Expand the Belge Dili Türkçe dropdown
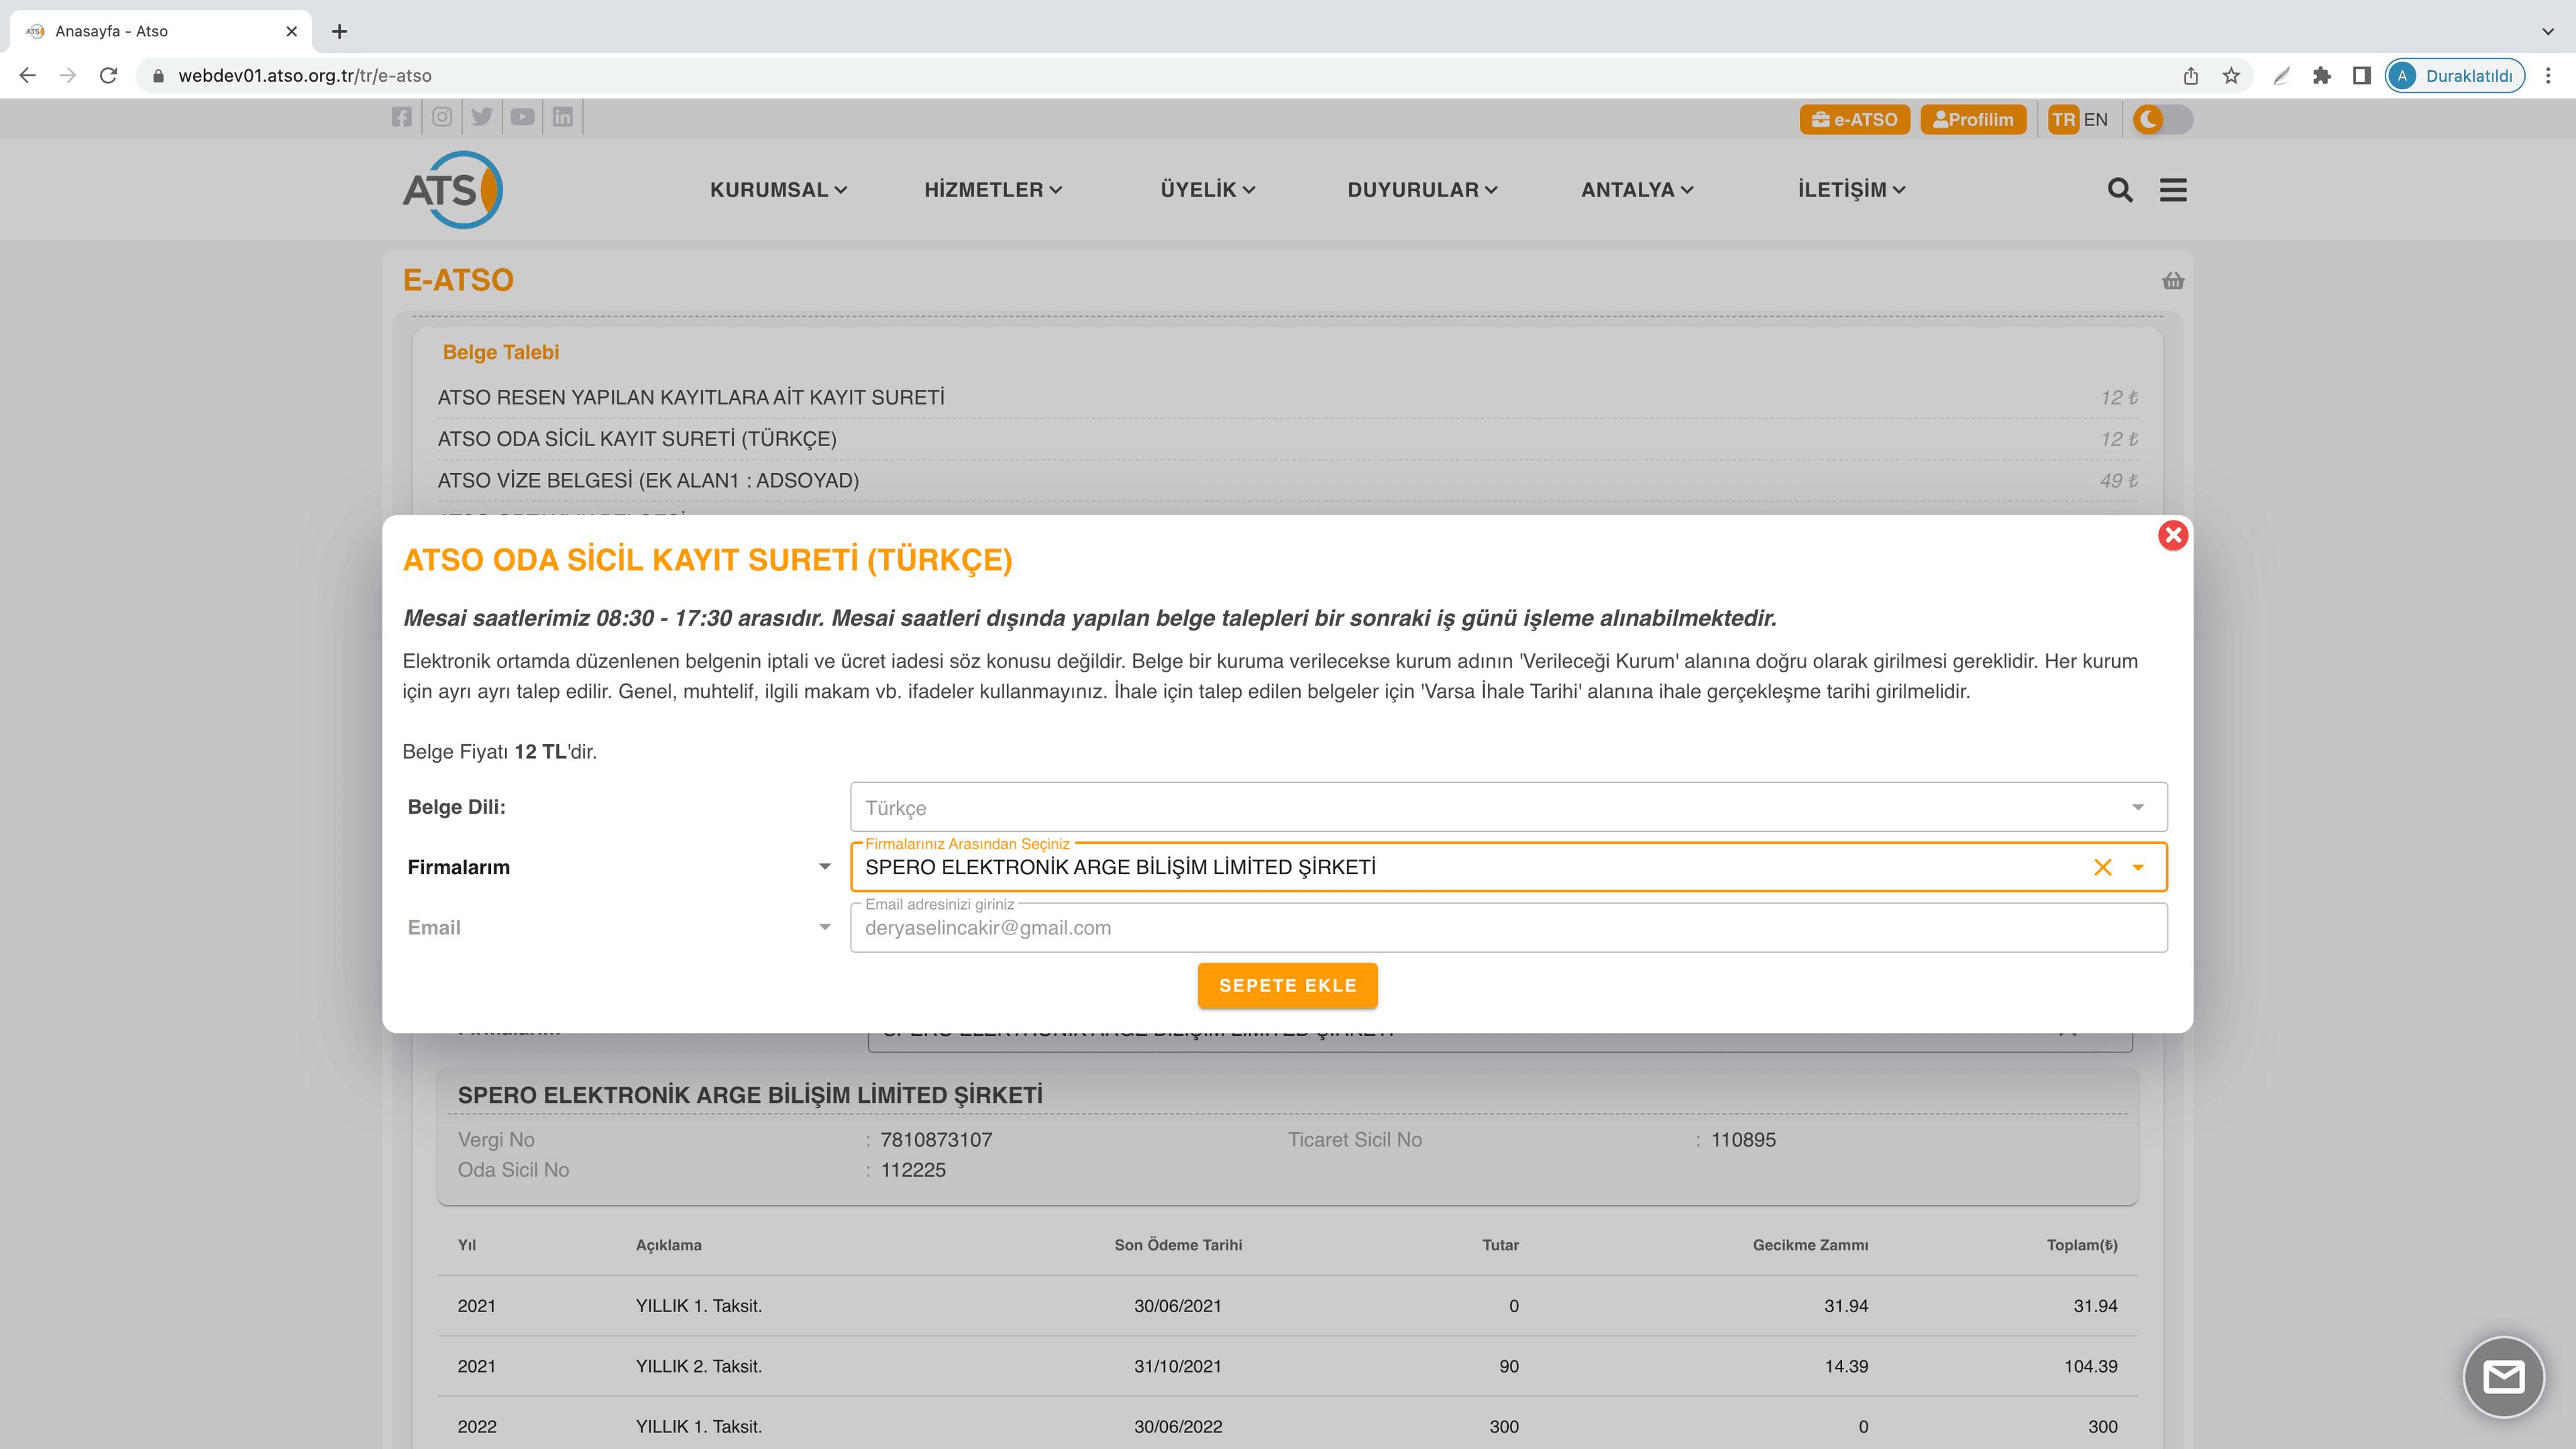The width and height of the screenshot is (2576, 1449). point(1508,807)
